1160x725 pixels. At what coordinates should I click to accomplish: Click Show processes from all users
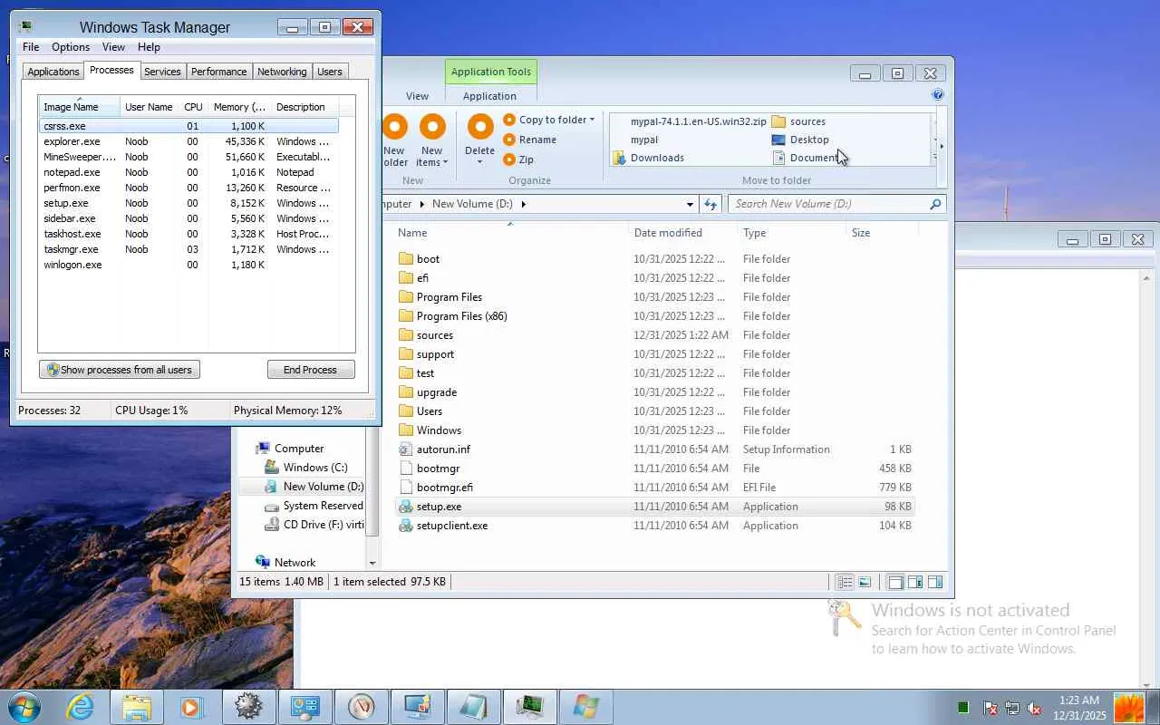(x=120, y=370)
